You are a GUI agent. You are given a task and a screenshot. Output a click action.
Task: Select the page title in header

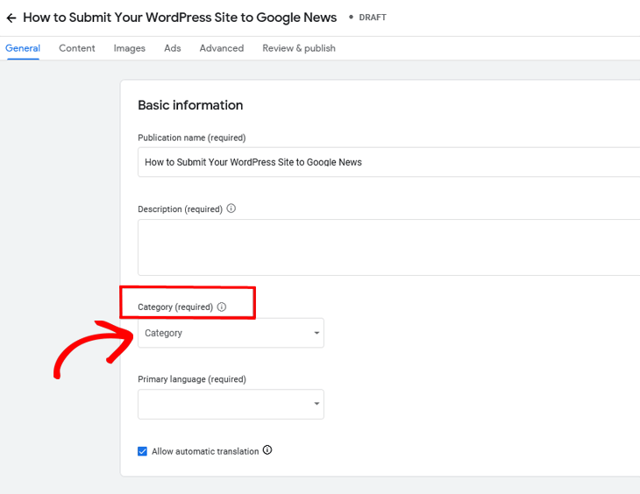click(x=180, y=18)
